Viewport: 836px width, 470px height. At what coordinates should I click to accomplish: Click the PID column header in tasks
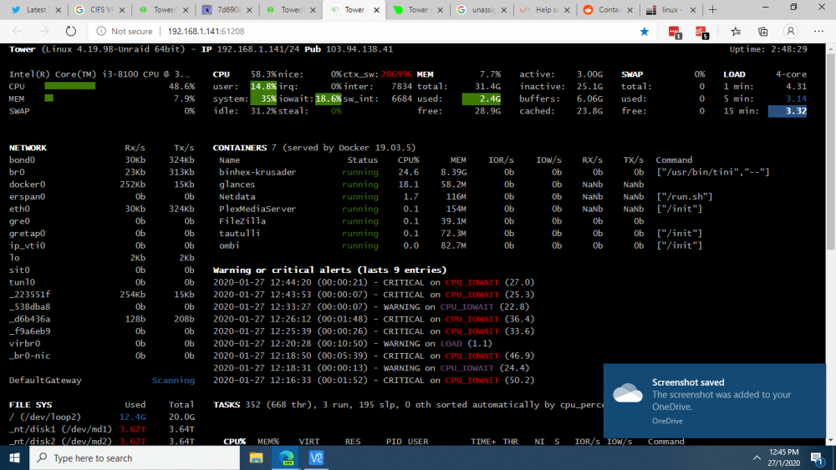(x=394, y=442)
